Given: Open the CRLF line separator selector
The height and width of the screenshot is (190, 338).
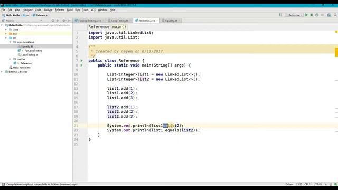Looking at the screenshot, I should [x=307, y=184].
